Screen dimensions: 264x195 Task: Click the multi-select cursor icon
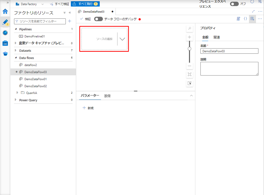[x=190, y=83]
